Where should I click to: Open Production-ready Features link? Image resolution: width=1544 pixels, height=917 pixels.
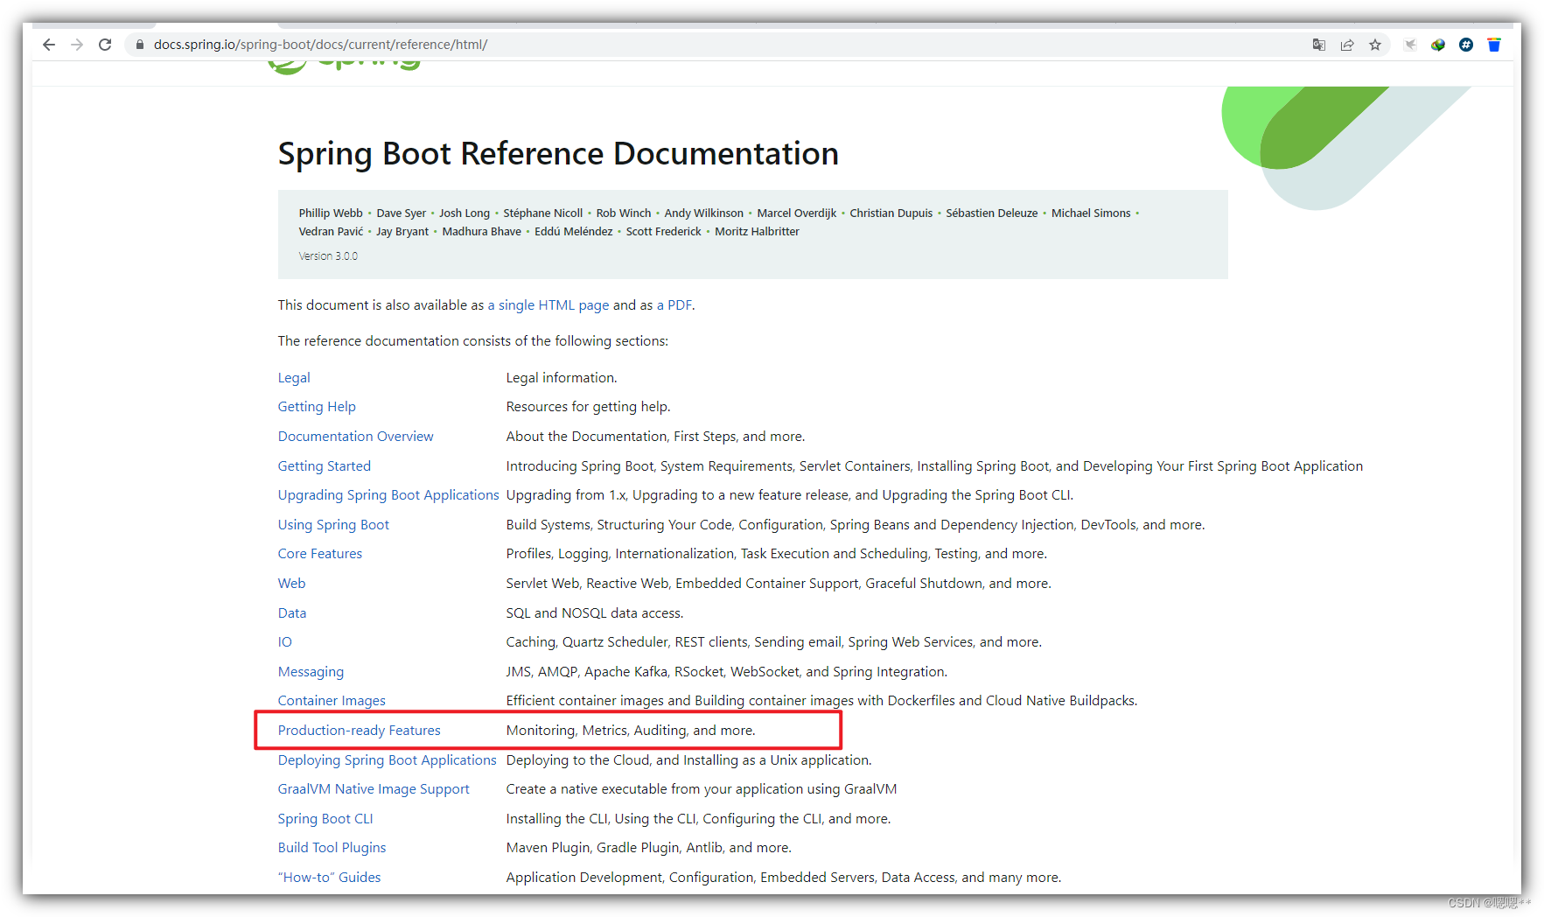(360, 730)
